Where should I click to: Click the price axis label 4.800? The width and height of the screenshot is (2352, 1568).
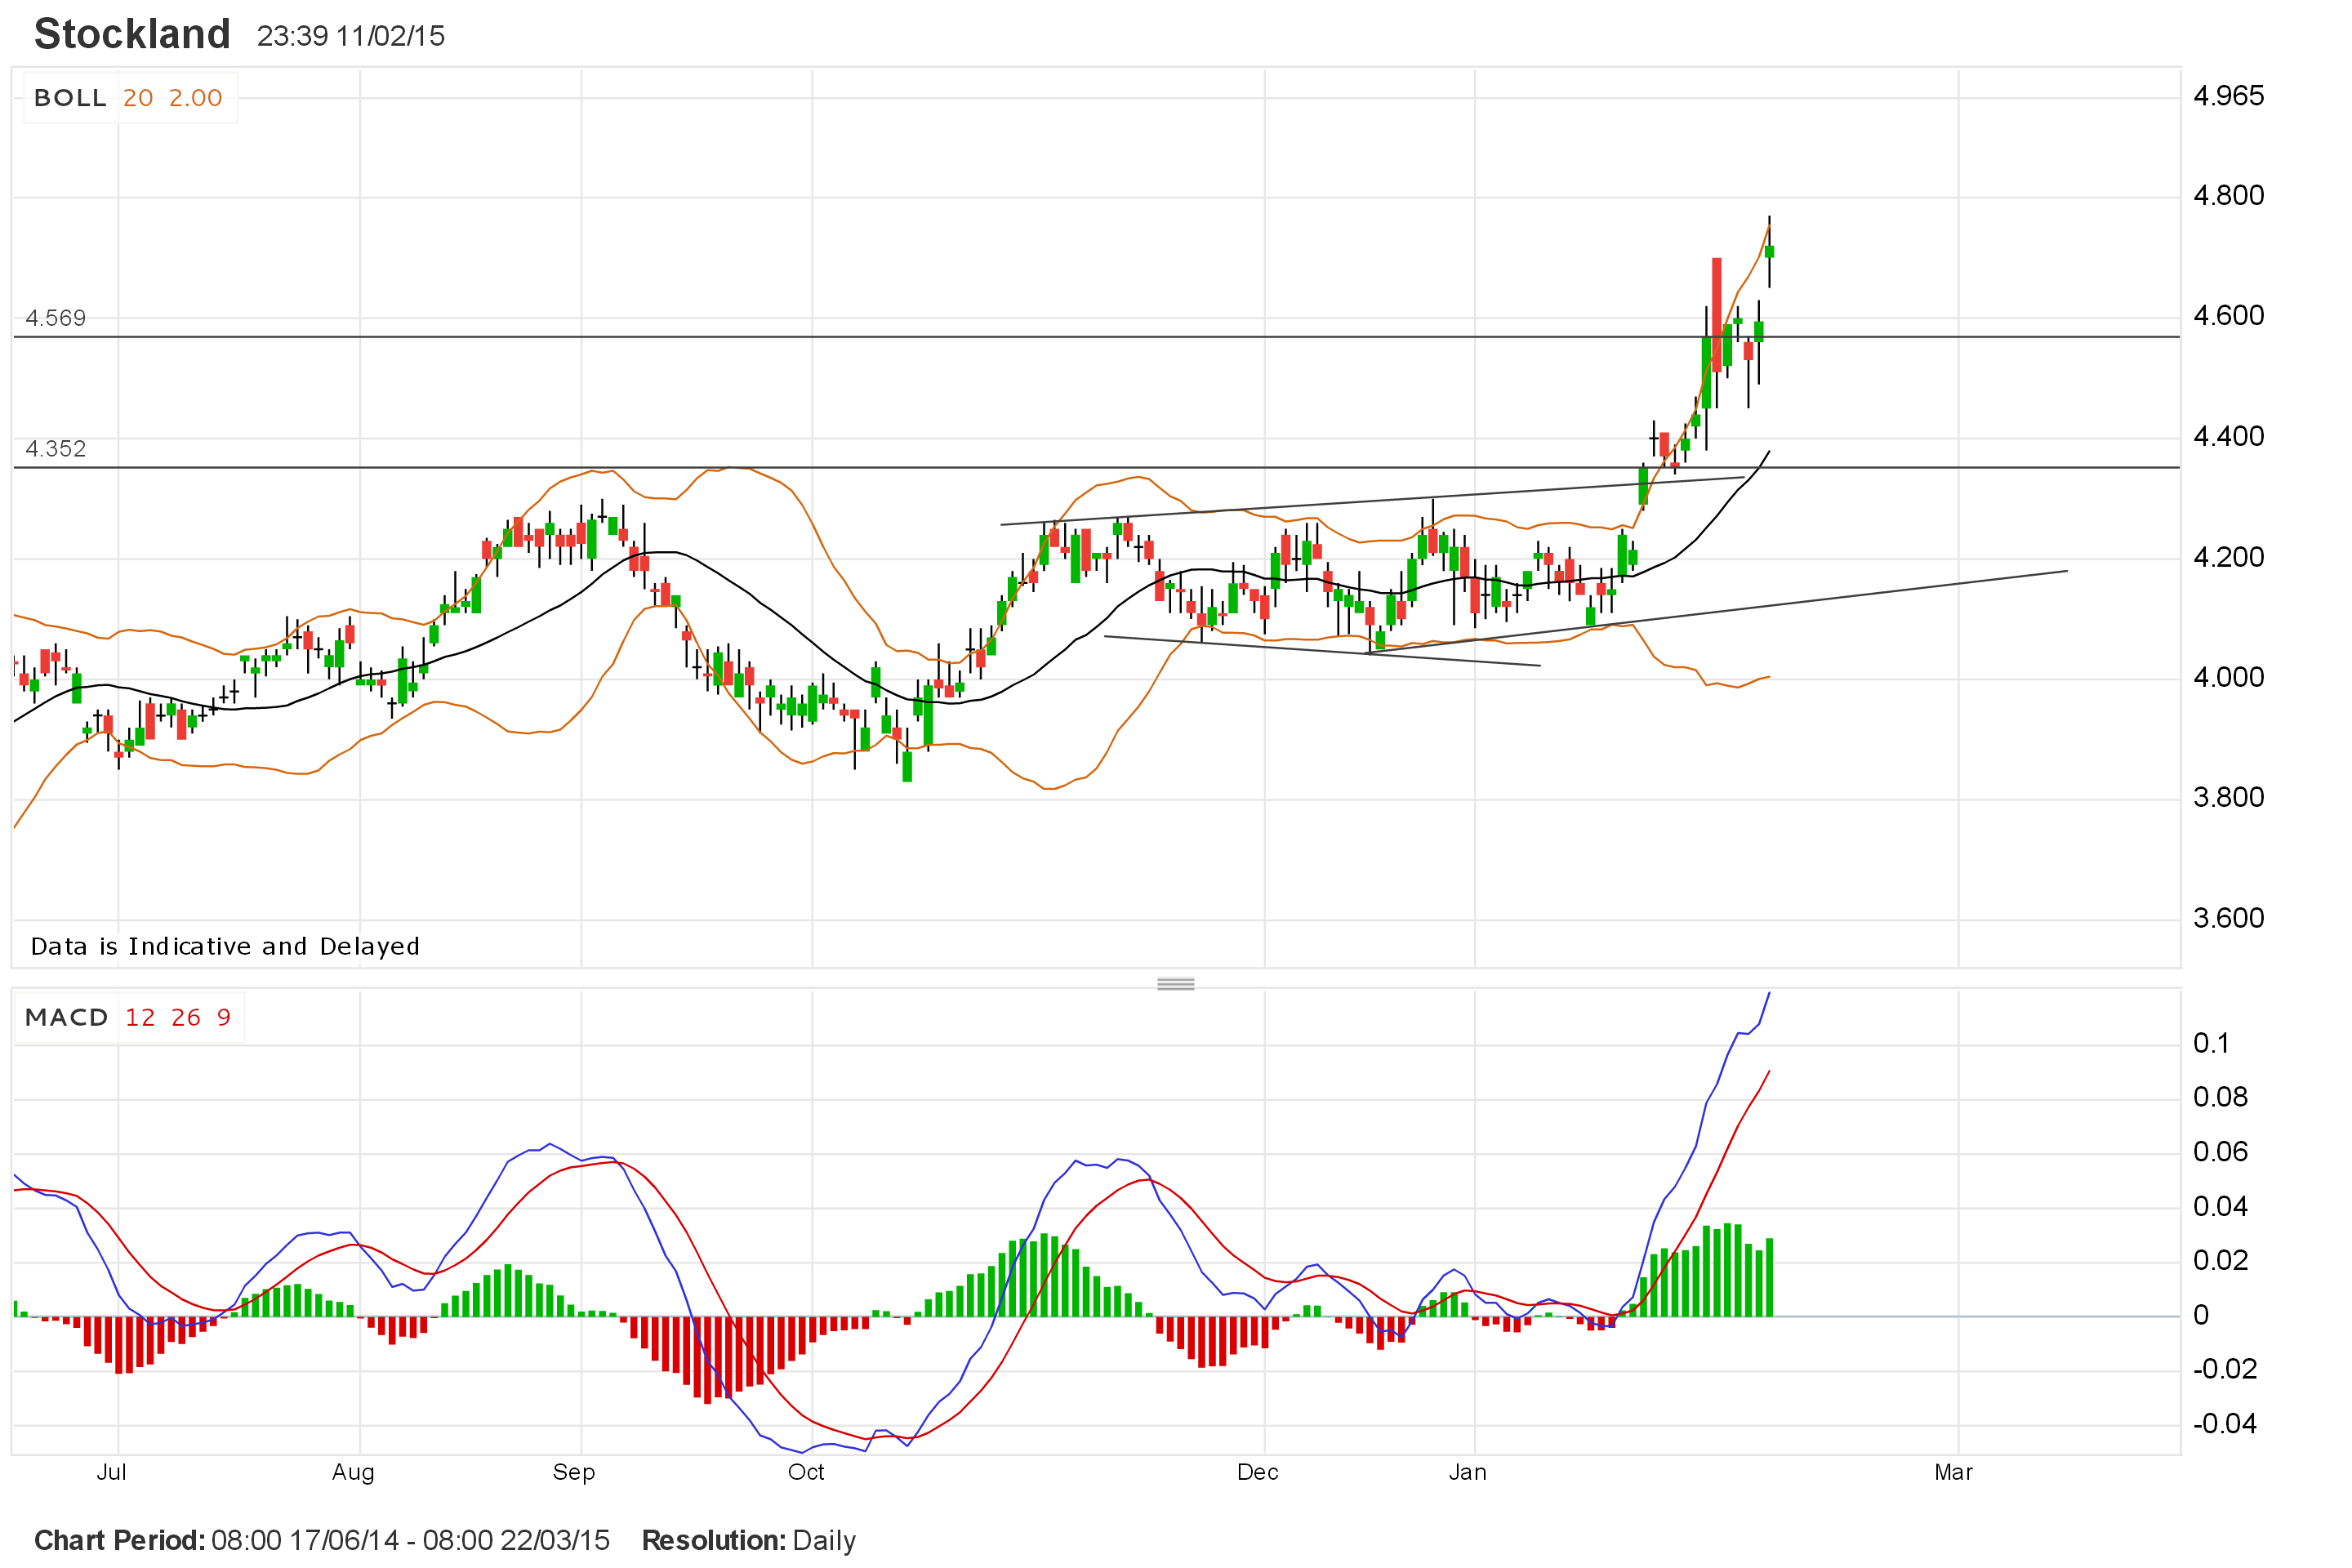[2228, 195]
